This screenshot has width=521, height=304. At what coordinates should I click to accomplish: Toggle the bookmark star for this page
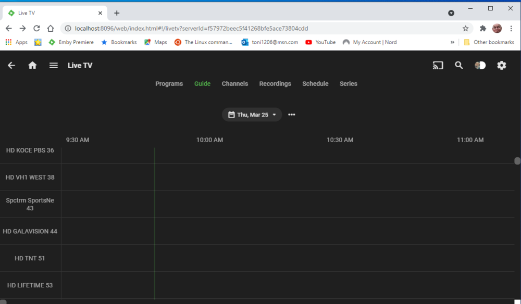[x=465, y=29]
